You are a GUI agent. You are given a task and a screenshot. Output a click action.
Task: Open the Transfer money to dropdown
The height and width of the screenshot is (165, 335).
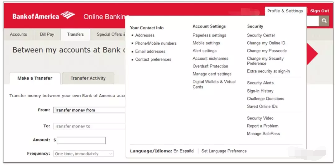[x=89, y=126]
